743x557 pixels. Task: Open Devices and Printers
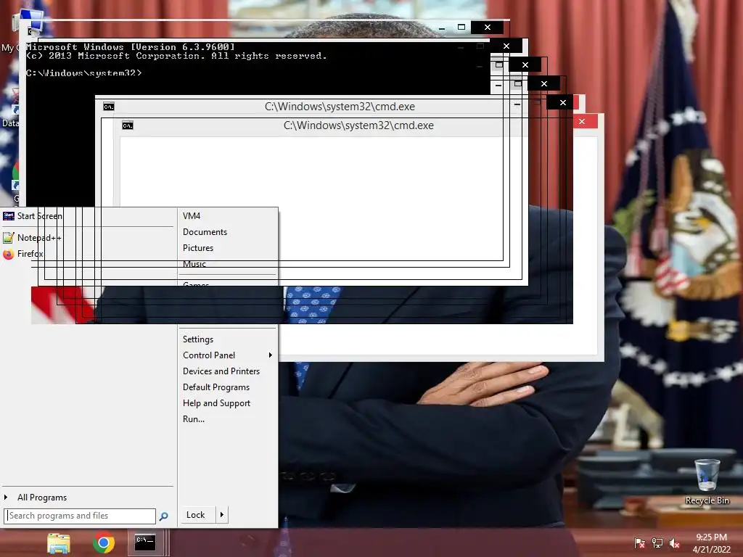[221, 371]
